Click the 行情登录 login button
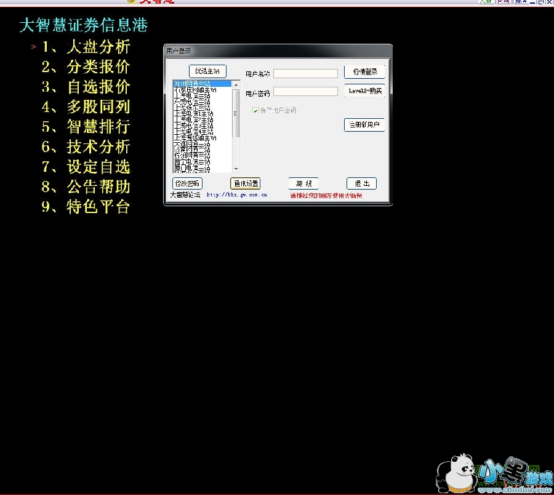The width and height of the screenshot is (554, 495). [x=364, y=71]
